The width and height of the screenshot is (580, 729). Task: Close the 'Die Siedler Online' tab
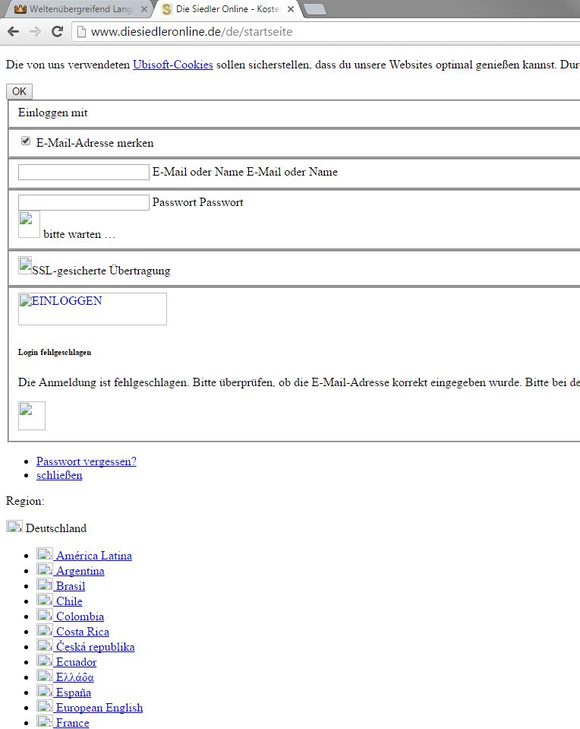pos(290,9)
